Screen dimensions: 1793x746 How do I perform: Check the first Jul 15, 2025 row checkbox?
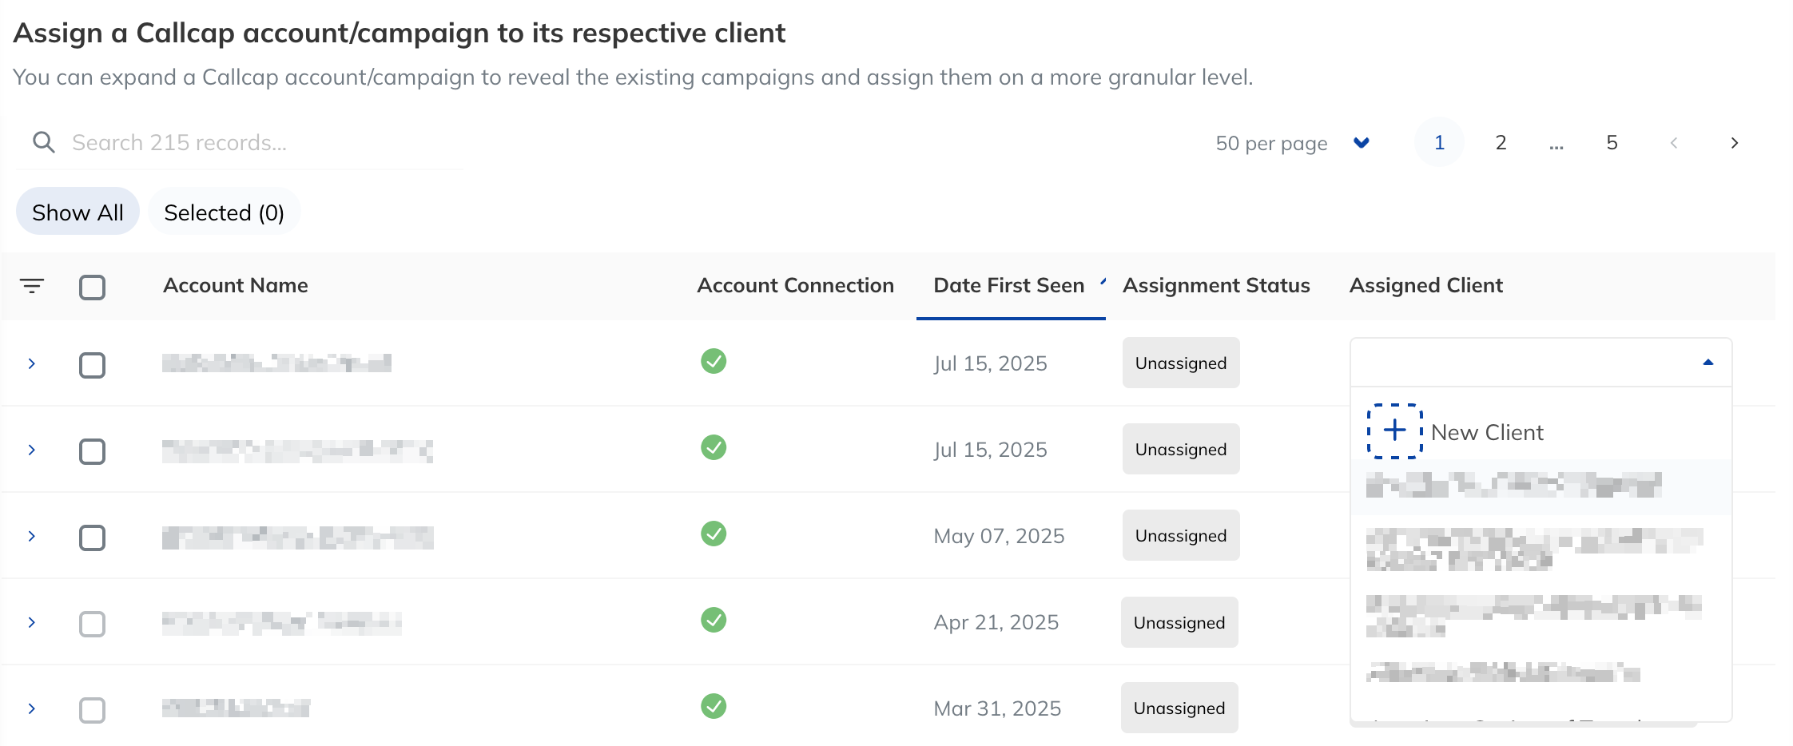(93, 365)
